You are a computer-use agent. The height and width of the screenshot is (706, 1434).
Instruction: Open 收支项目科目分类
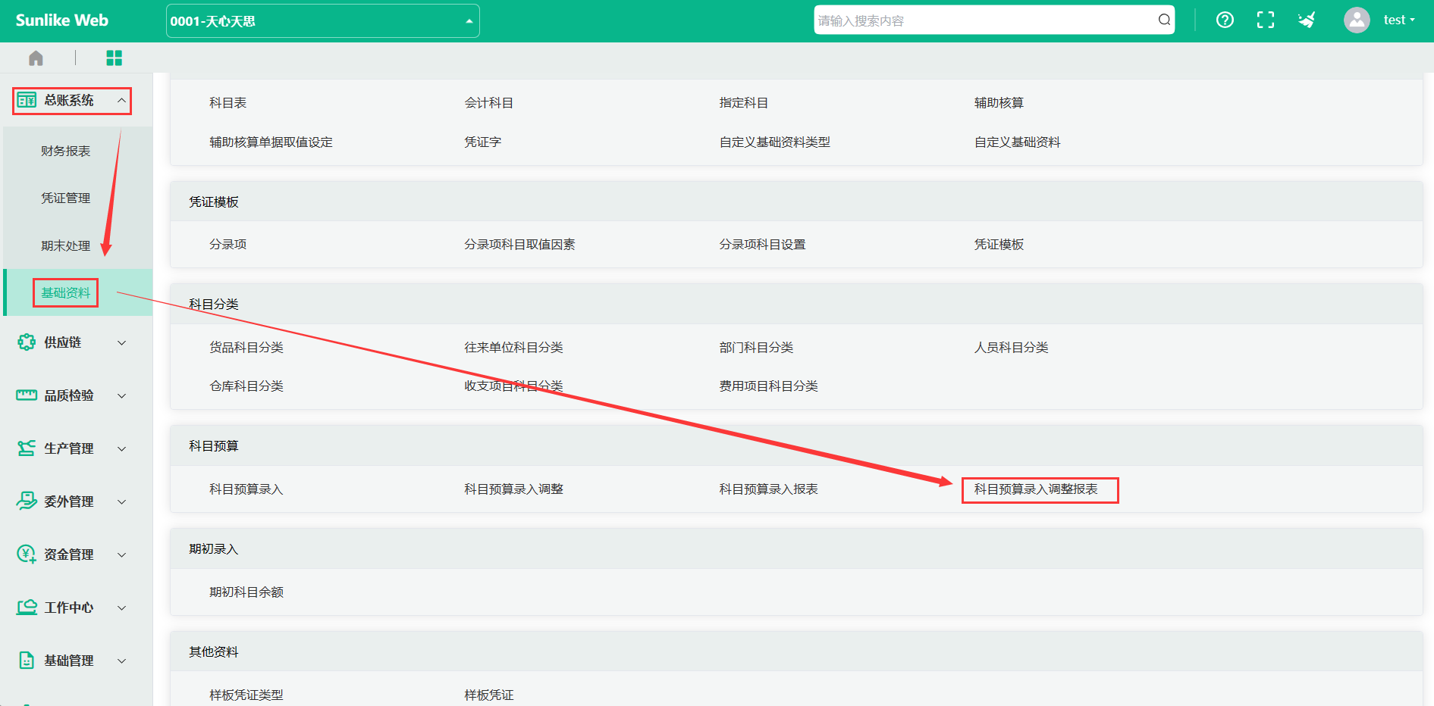tap(514, 386)
